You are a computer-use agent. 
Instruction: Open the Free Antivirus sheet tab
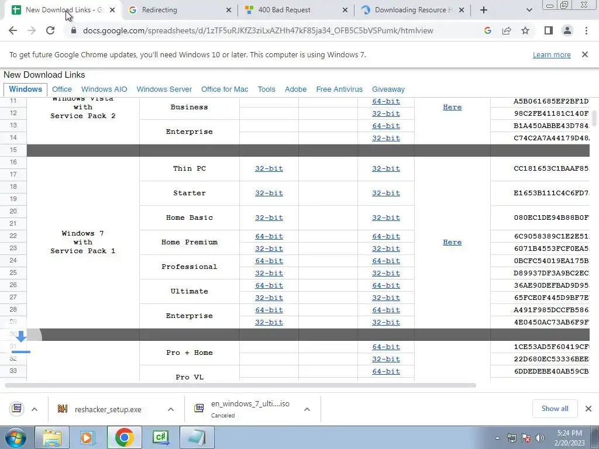[x=339, y=89]
